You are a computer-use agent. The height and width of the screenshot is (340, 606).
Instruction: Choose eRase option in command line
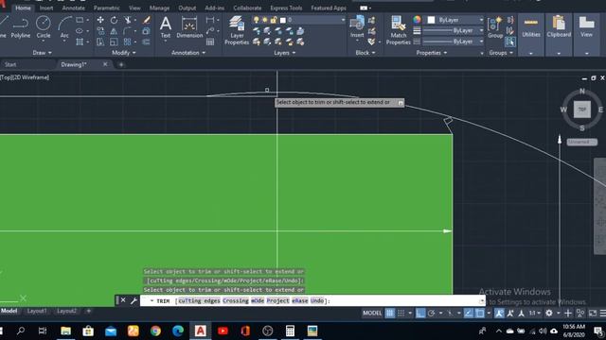(300, 300)
